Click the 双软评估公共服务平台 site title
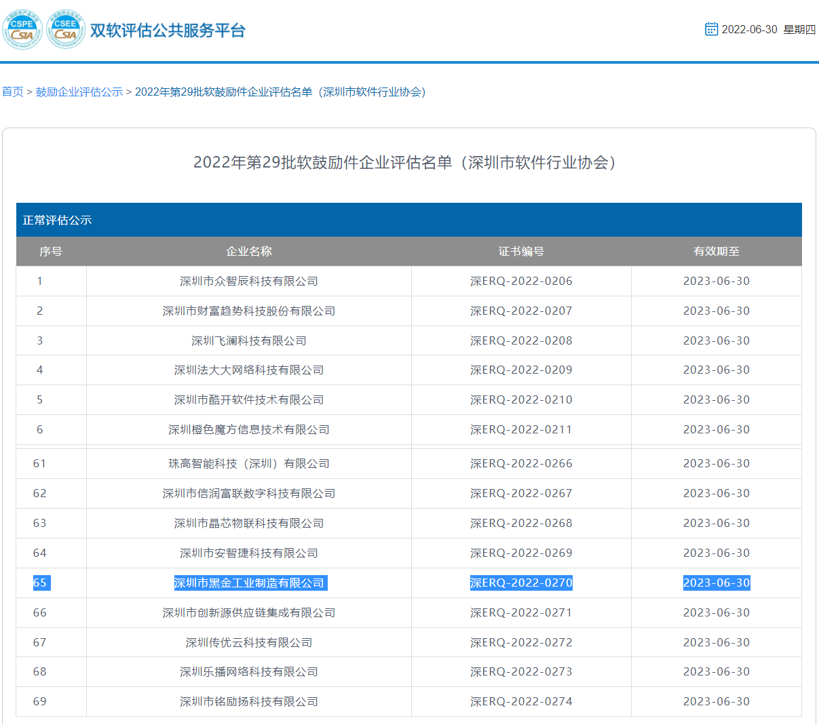 click(x=168, y=31)
